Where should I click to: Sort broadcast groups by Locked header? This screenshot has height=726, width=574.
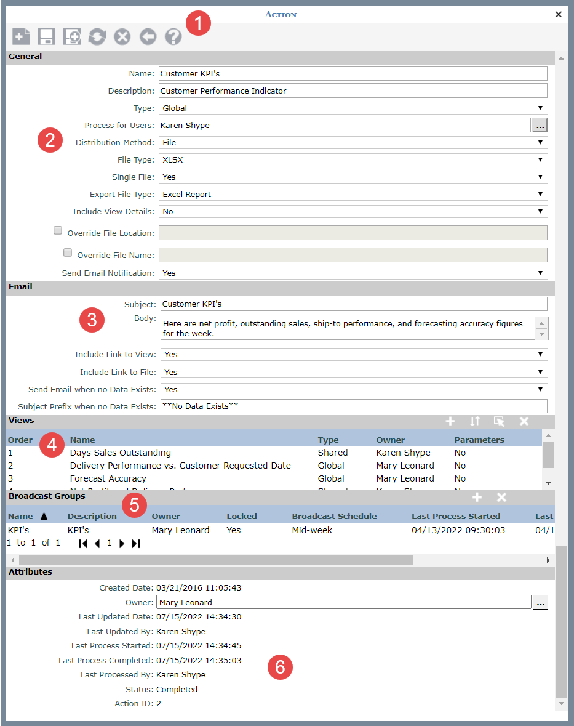pos(241,516)
